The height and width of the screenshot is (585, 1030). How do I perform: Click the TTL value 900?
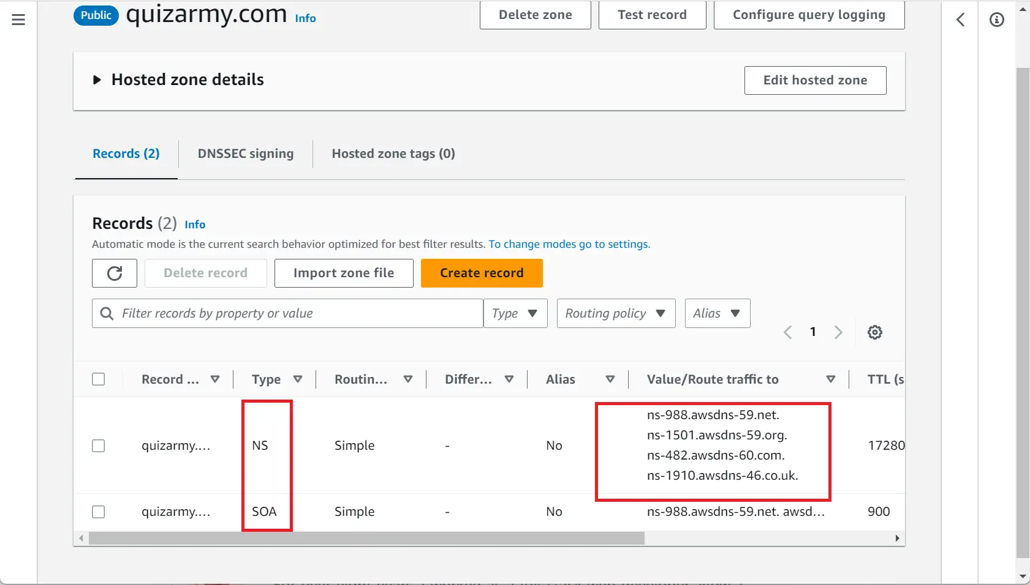click(x=879, y=512)
